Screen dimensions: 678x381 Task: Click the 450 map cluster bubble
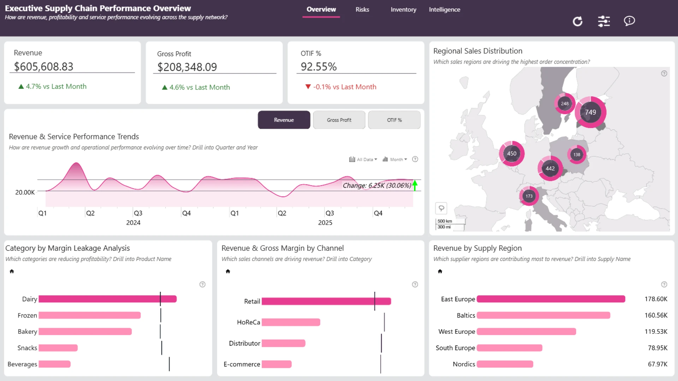[x=512, y=153]
